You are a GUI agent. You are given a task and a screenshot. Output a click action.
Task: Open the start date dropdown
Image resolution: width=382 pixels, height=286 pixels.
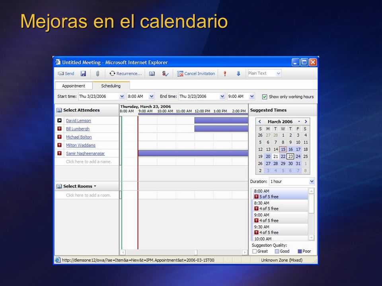(122, 96)
